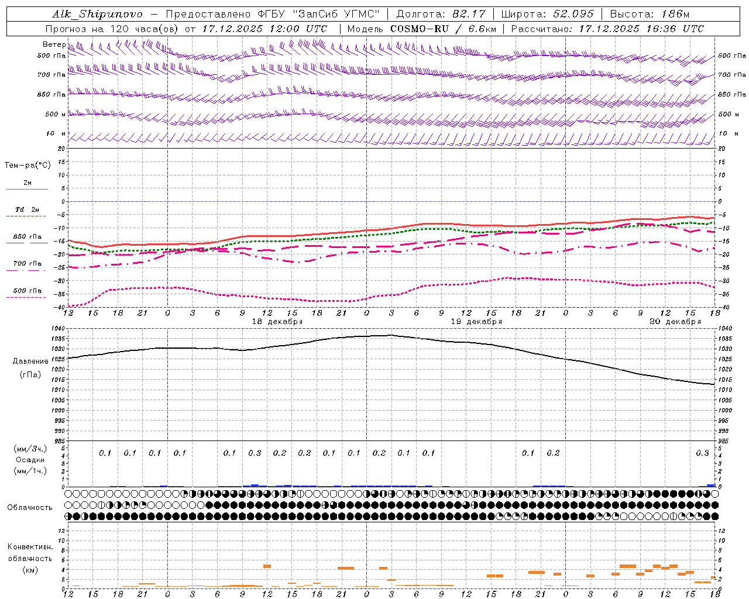Viewport: 749px width, 599px height.
Task: Select the Прогноз на 120 часа(ов) header text
Action: 113,29
